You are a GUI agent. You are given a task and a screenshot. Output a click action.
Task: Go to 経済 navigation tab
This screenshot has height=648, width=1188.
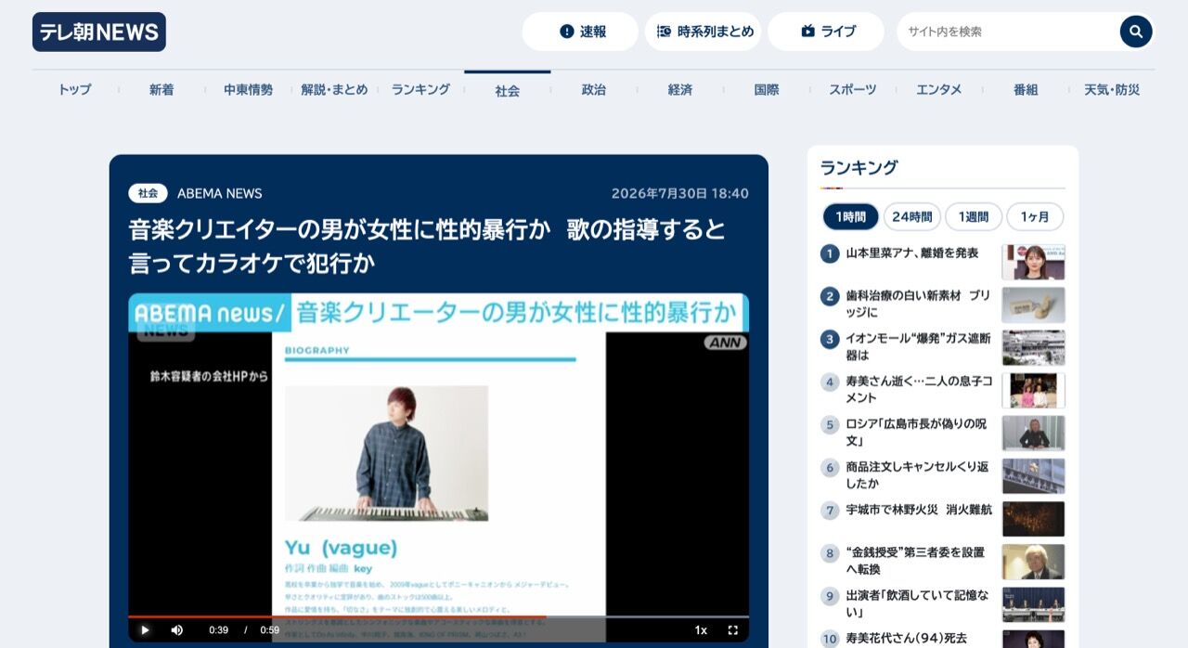click(680, 90)
